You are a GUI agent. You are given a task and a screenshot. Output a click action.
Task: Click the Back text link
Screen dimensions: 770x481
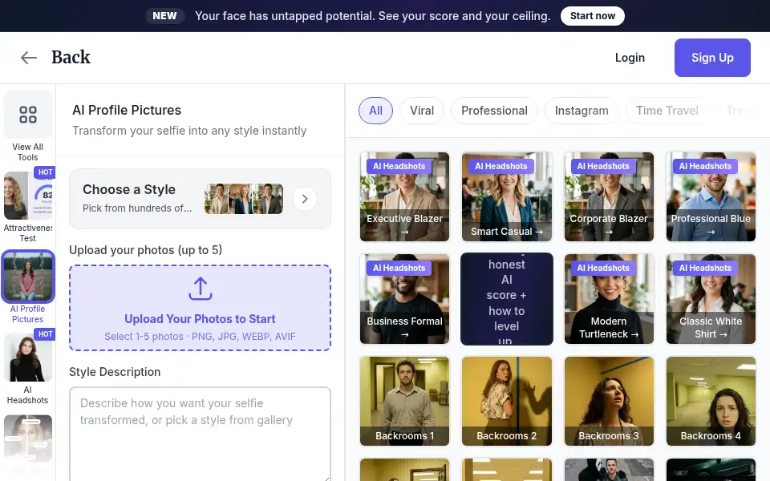[x=71, y=57]
